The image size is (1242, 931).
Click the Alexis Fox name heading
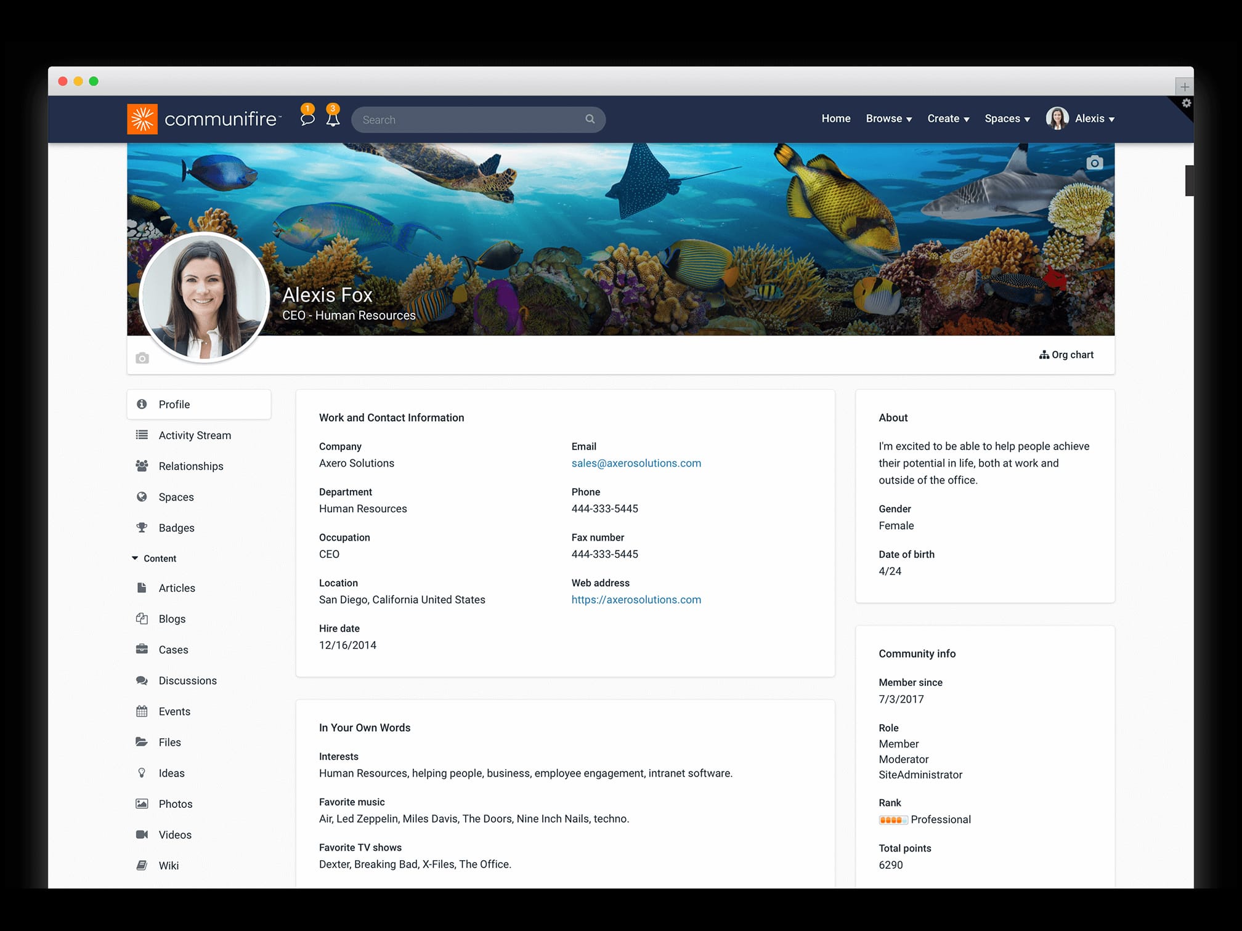click(327, 295)
